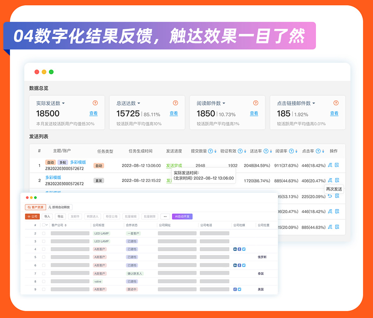Click the resend arrow icon below 再次发送 tooltip

pyautogui.click(x=330, y=196)
